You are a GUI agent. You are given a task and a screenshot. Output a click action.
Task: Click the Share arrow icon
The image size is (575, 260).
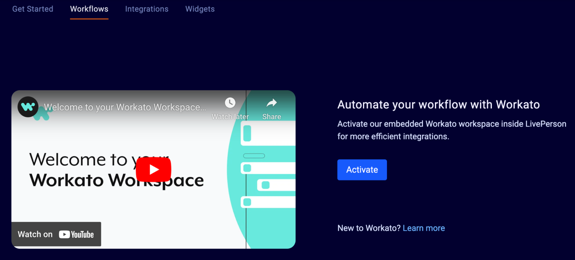tap(272, 103)
